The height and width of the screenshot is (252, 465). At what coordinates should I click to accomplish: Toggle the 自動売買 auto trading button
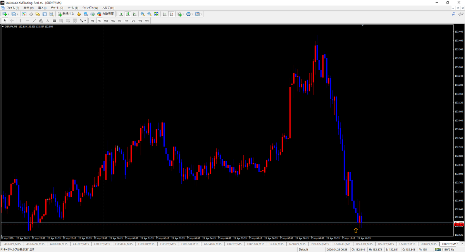coord(105,14)
